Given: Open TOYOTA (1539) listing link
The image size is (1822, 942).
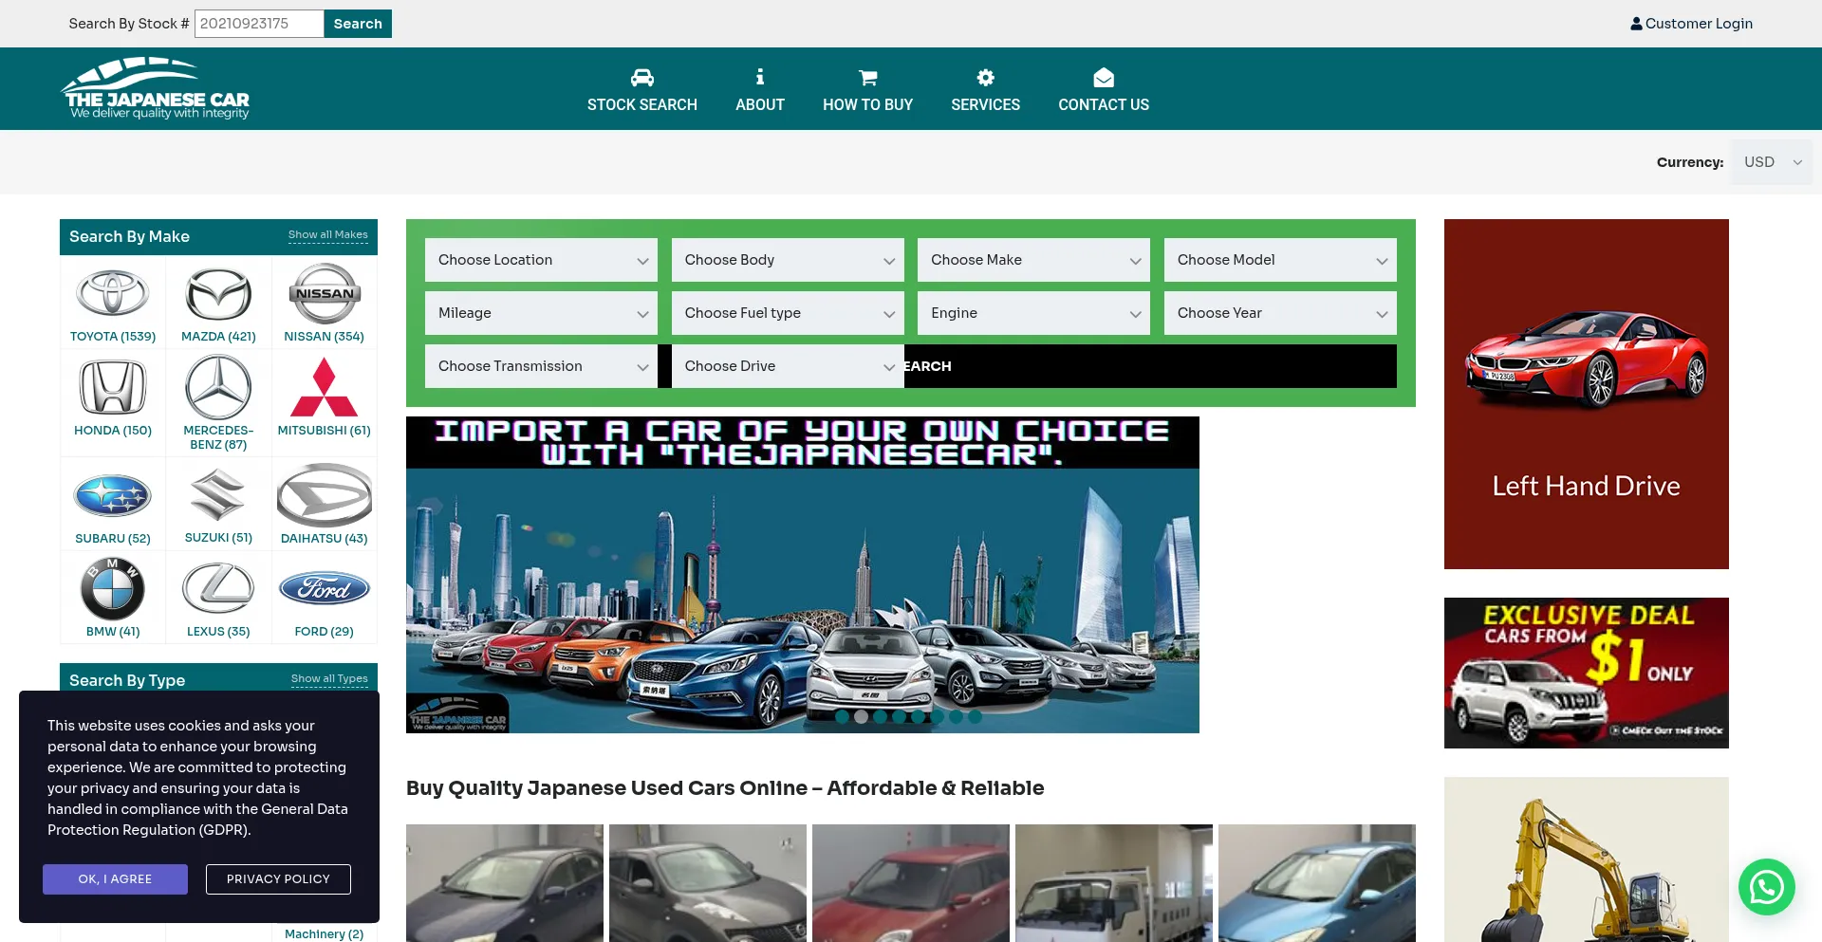Looking at the screenshot, I should point(113,337).
